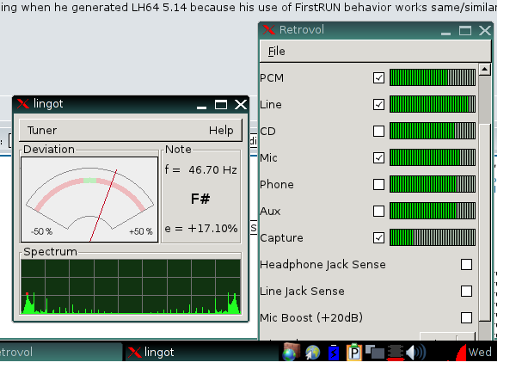Click the Wed clock in taskbar
Screen dimensions: 516x387
click(x=480, y=352)
